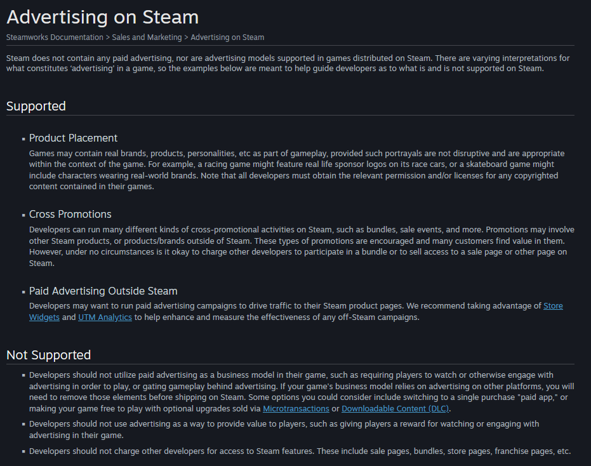Viewport: 591px width, 466px height.
Task: Click paragraph about racing game sponsor logos
Action: [296, 170]
